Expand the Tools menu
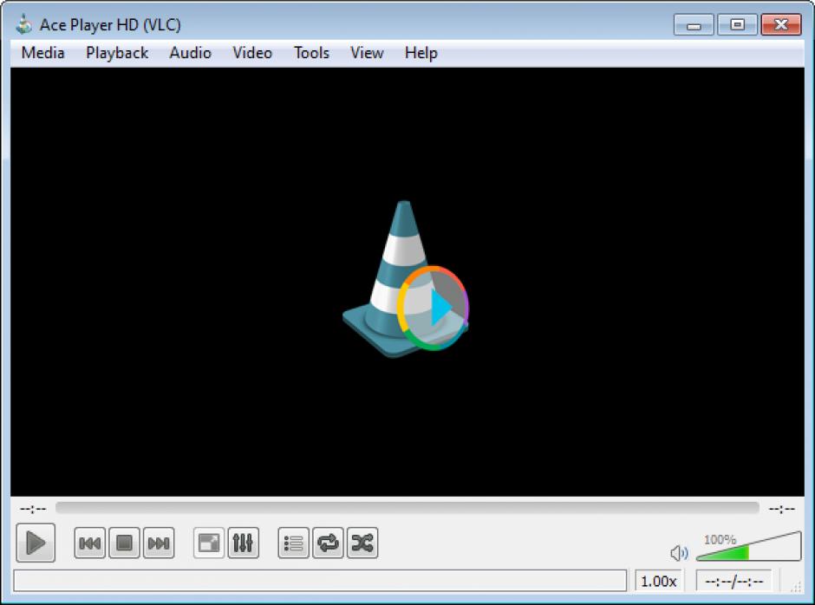The height and width of the screenshot is (605, 815). coord(311,53)
